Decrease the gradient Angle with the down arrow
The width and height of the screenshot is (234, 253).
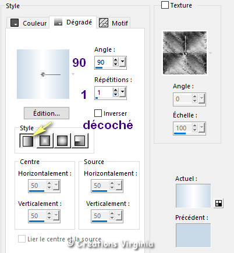[x=116, y=64]
